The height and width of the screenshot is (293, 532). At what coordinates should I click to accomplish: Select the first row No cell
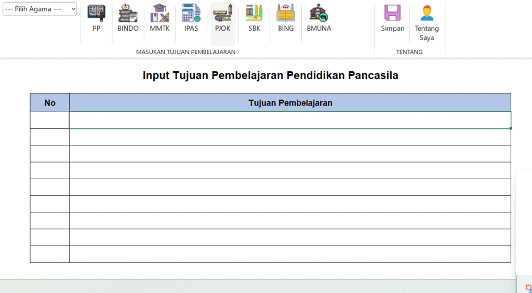[x=50, y=120]
